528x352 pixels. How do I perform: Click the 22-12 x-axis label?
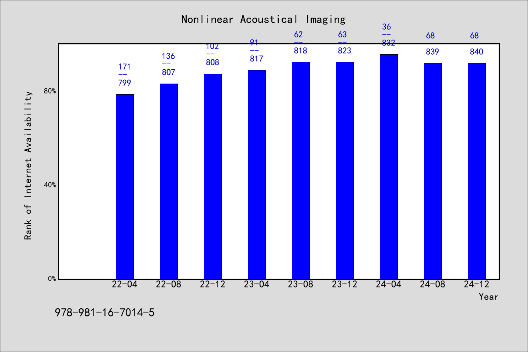tap(213, 284)
